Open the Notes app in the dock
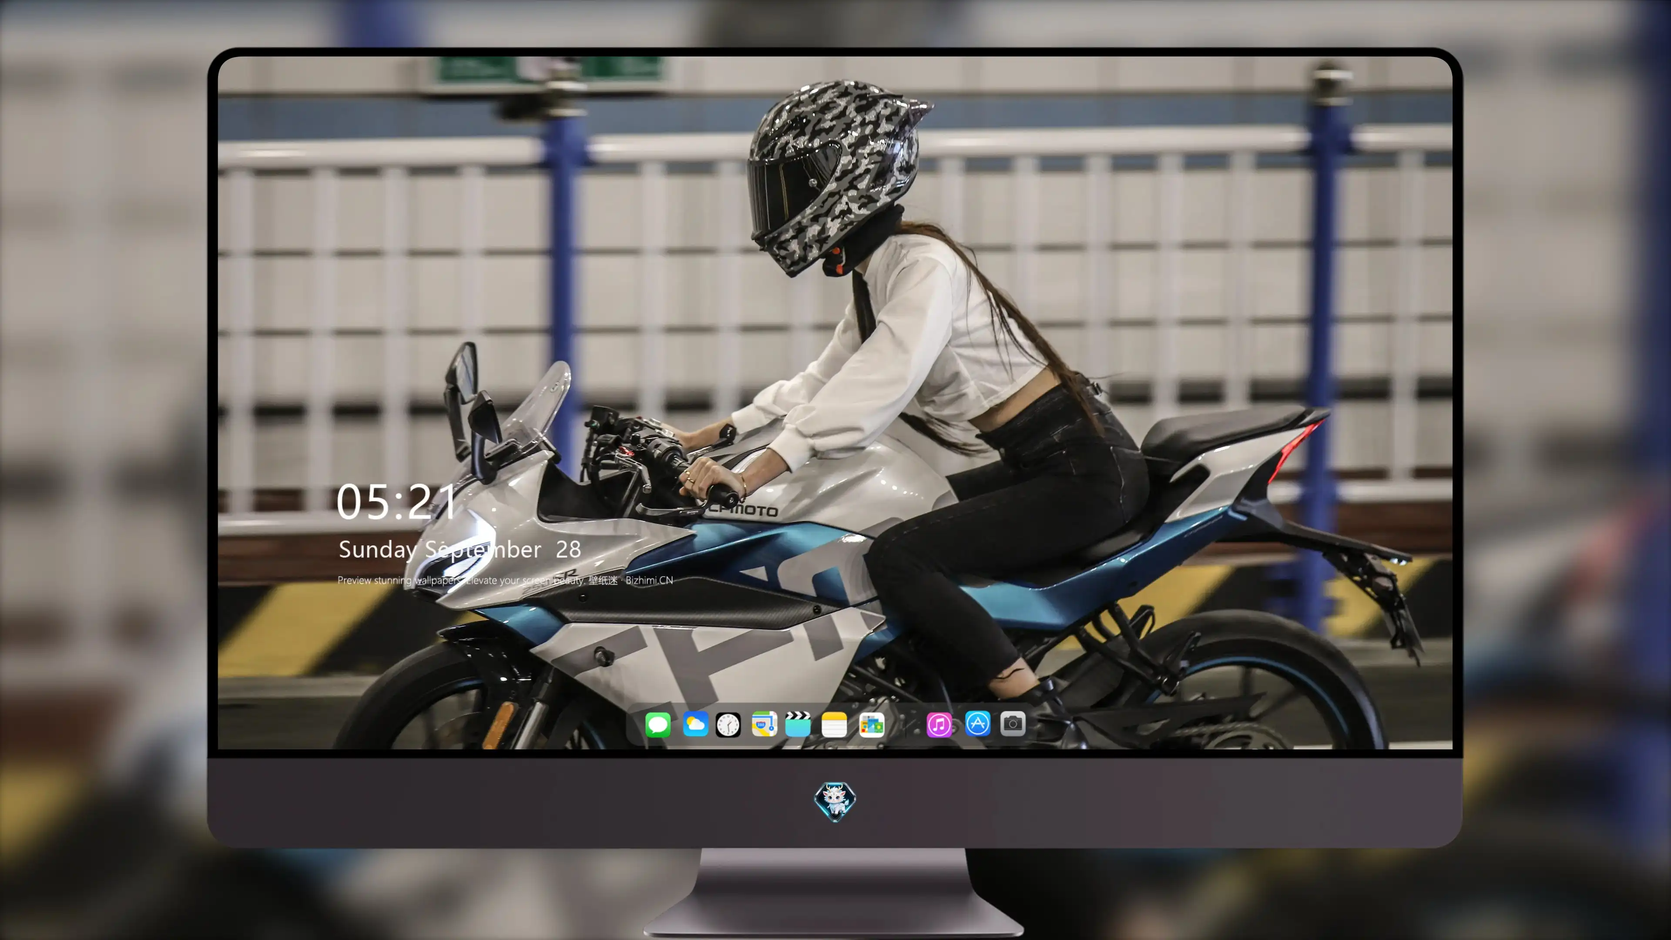 coord(834,724)
